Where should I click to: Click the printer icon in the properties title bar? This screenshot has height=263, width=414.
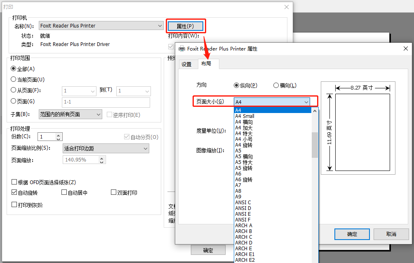[181, 48]
